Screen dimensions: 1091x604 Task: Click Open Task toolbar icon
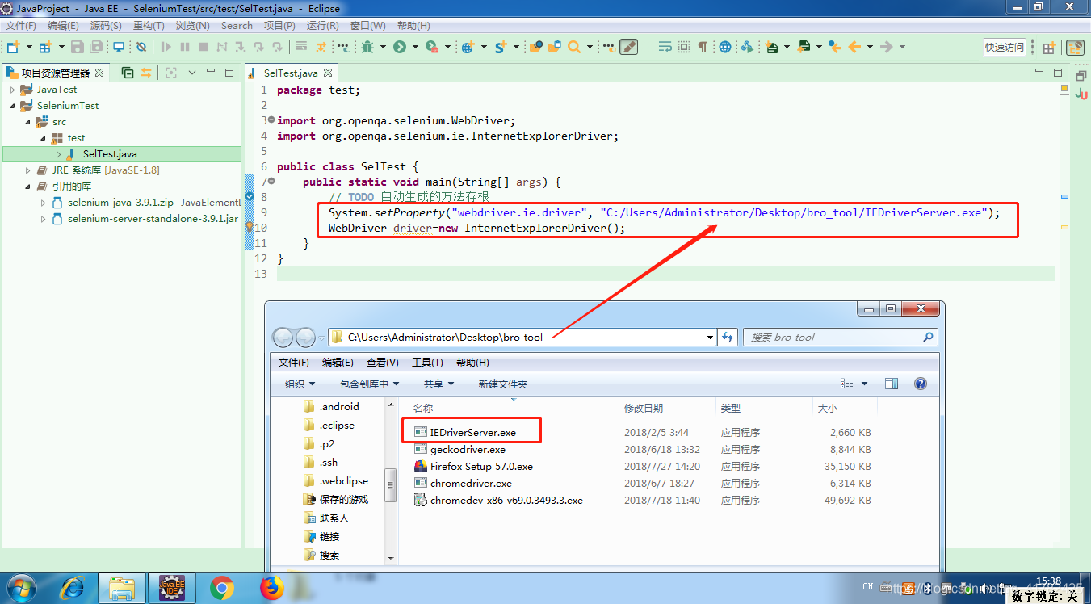(x=554, y=47)
